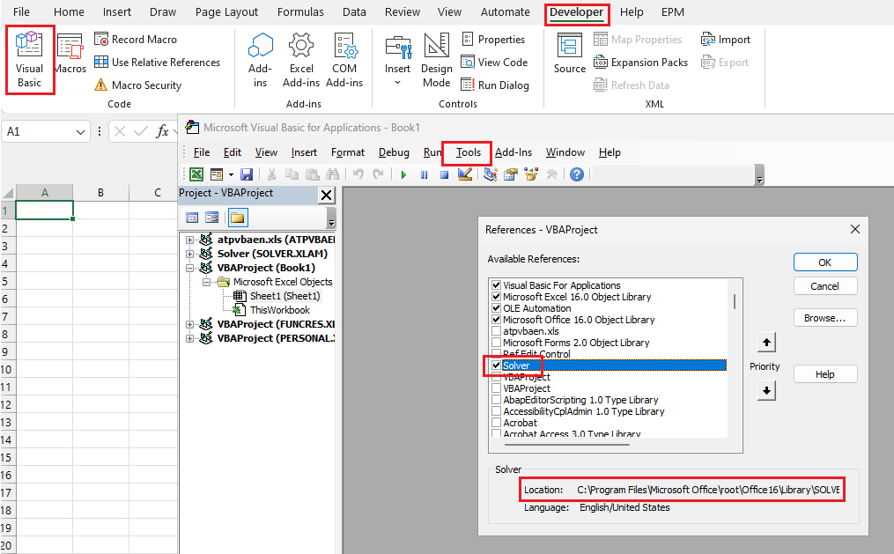894x554 pixels.
Task: Check Microsoft Forms 2.0 Object Library
Action: pos(496,342)
